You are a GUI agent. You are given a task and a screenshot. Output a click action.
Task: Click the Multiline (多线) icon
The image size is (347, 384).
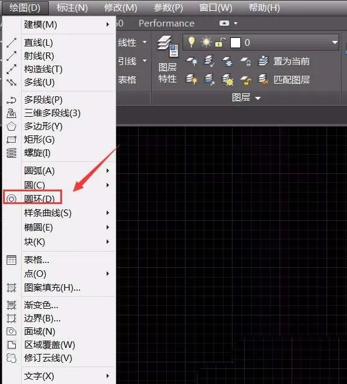[x=11, y=82]
